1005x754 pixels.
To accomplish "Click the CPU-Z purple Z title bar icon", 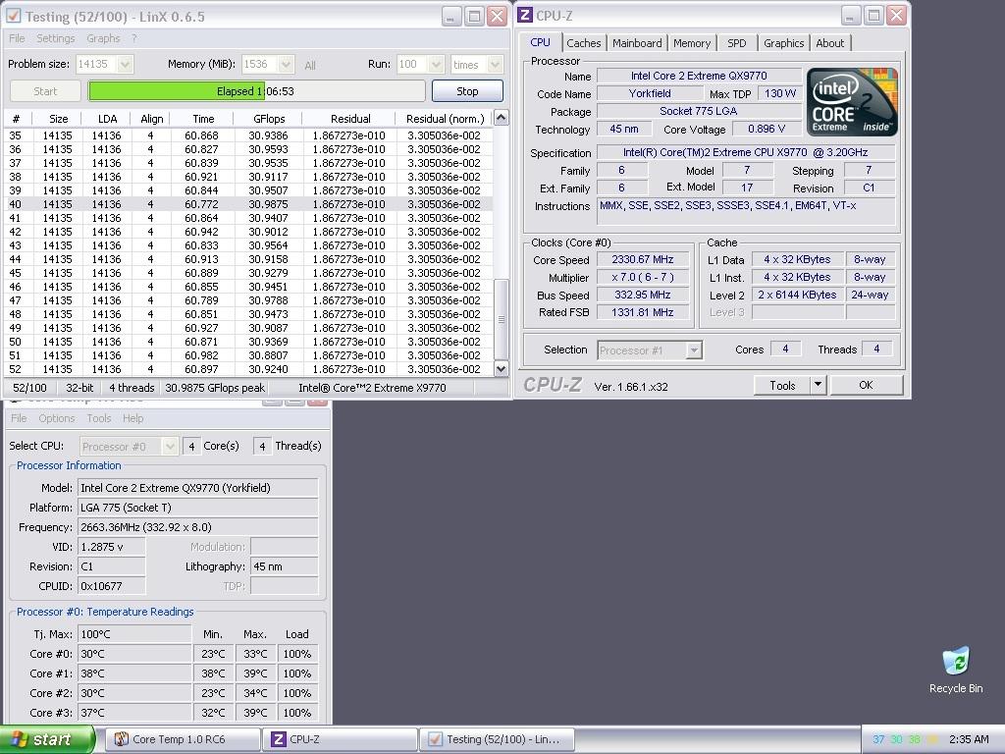I will 525,16.
